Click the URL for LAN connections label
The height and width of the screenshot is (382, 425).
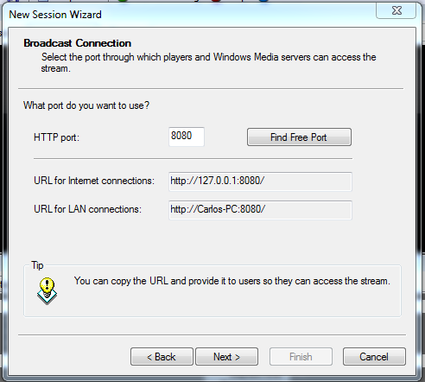pyautogui.click(x=88, y=209)
